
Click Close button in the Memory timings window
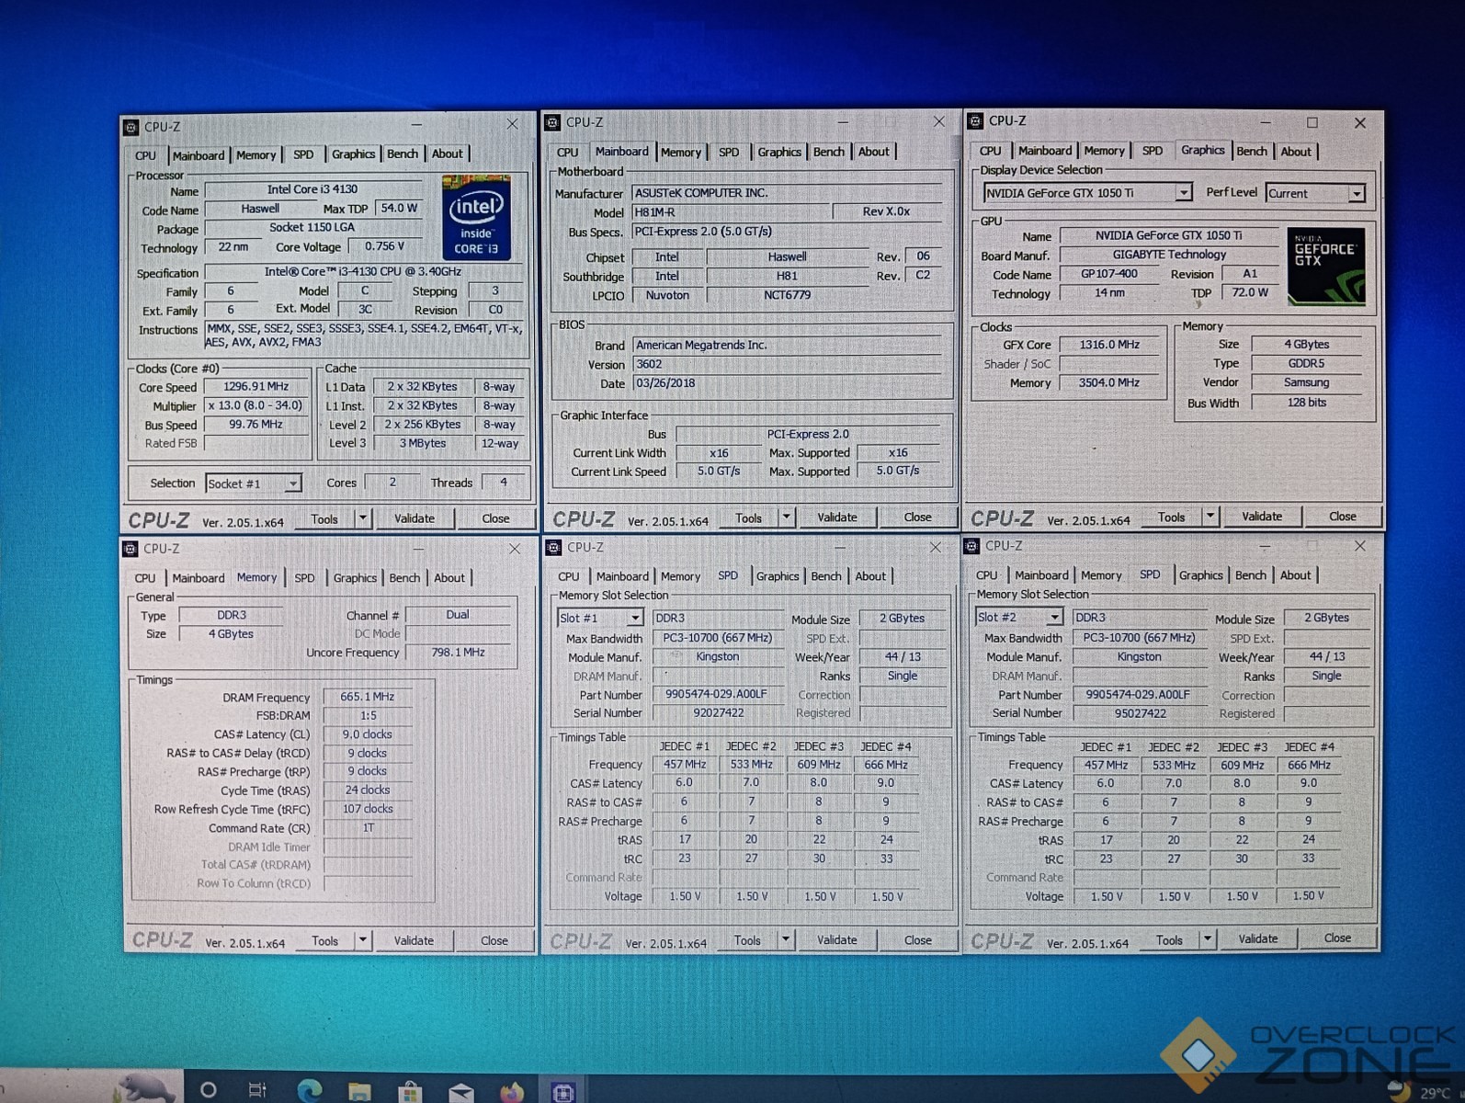[x=494, y=940]
